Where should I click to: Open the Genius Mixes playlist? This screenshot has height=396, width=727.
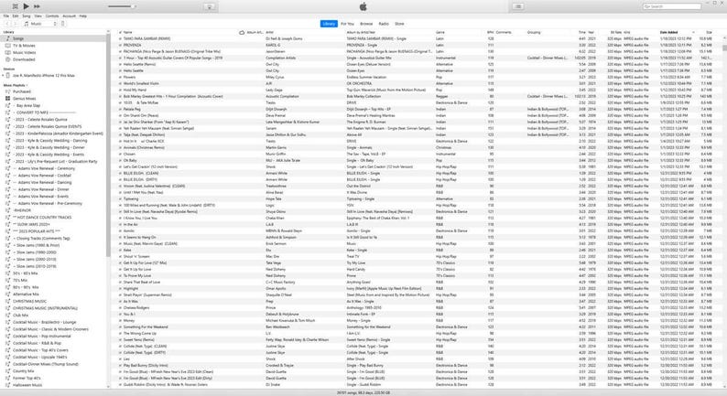pyautogui.click(x=24, y=99)
